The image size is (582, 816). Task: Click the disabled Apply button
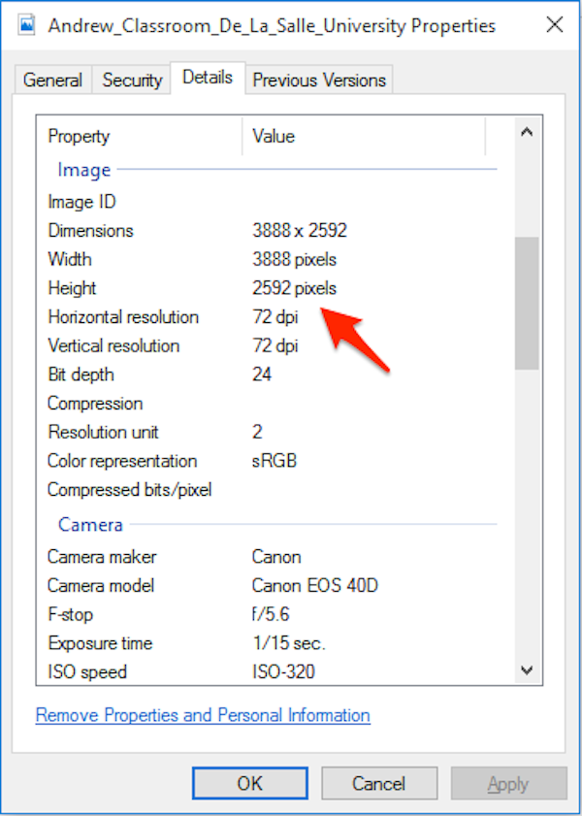point(508,783)
